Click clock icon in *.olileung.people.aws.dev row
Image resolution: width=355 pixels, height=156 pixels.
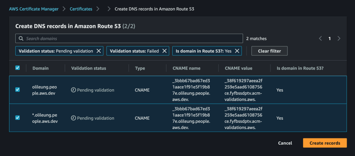(x=73, y=118)
